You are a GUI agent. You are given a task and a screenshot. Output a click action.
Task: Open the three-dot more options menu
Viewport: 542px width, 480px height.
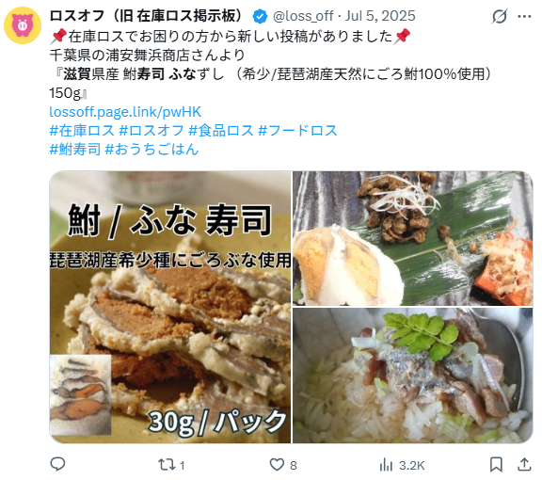pos(524,16)
